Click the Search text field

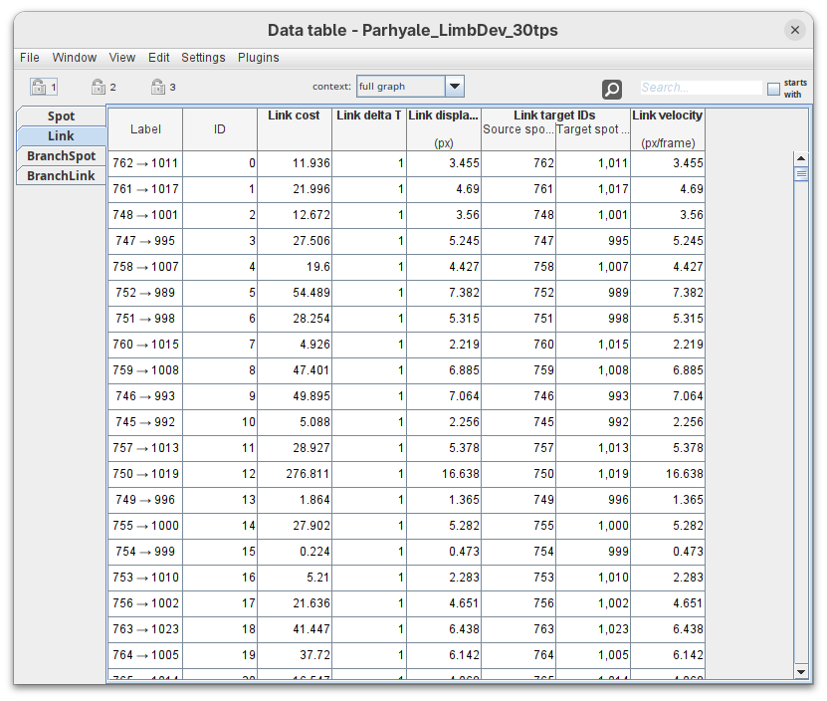701,88
